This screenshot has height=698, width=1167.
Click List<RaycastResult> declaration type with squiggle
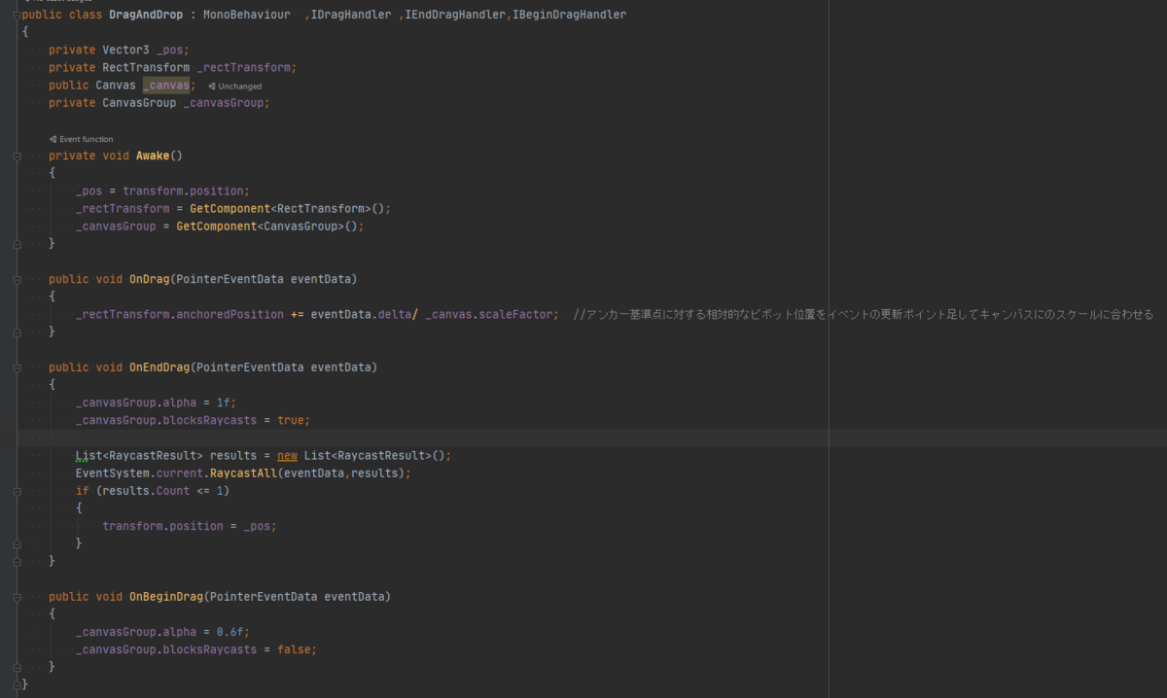pos(139,456)
